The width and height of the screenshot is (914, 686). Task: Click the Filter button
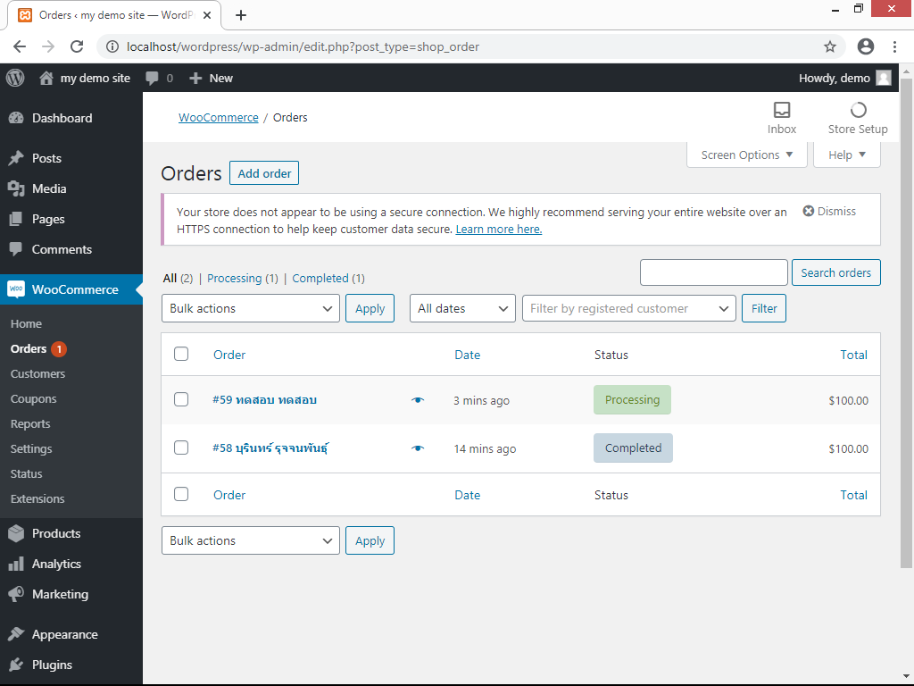764,308
